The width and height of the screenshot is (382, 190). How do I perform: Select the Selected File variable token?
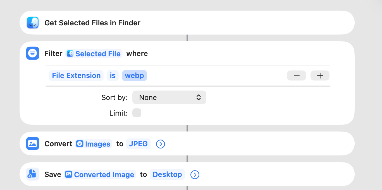[x=94, y=53]
